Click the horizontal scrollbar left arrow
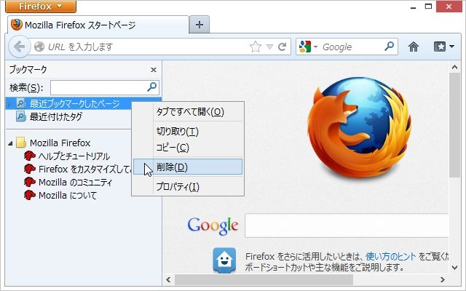This screenshot has height=291, width=466. coord(168,279)
